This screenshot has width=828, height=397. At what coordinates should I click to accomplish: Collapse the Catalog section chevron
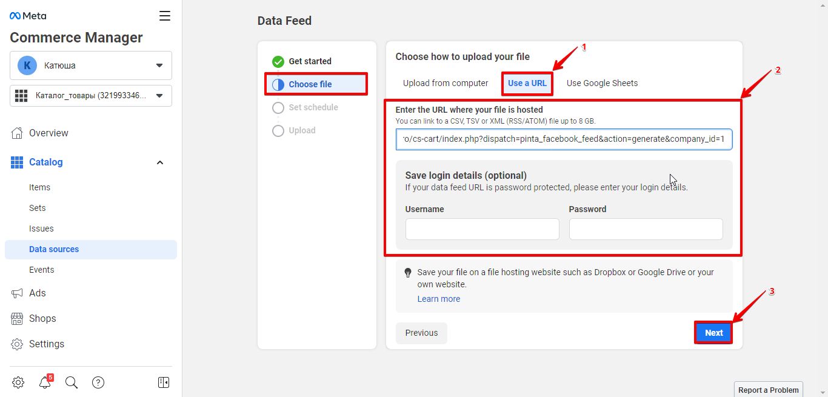(x=160, y=162)
